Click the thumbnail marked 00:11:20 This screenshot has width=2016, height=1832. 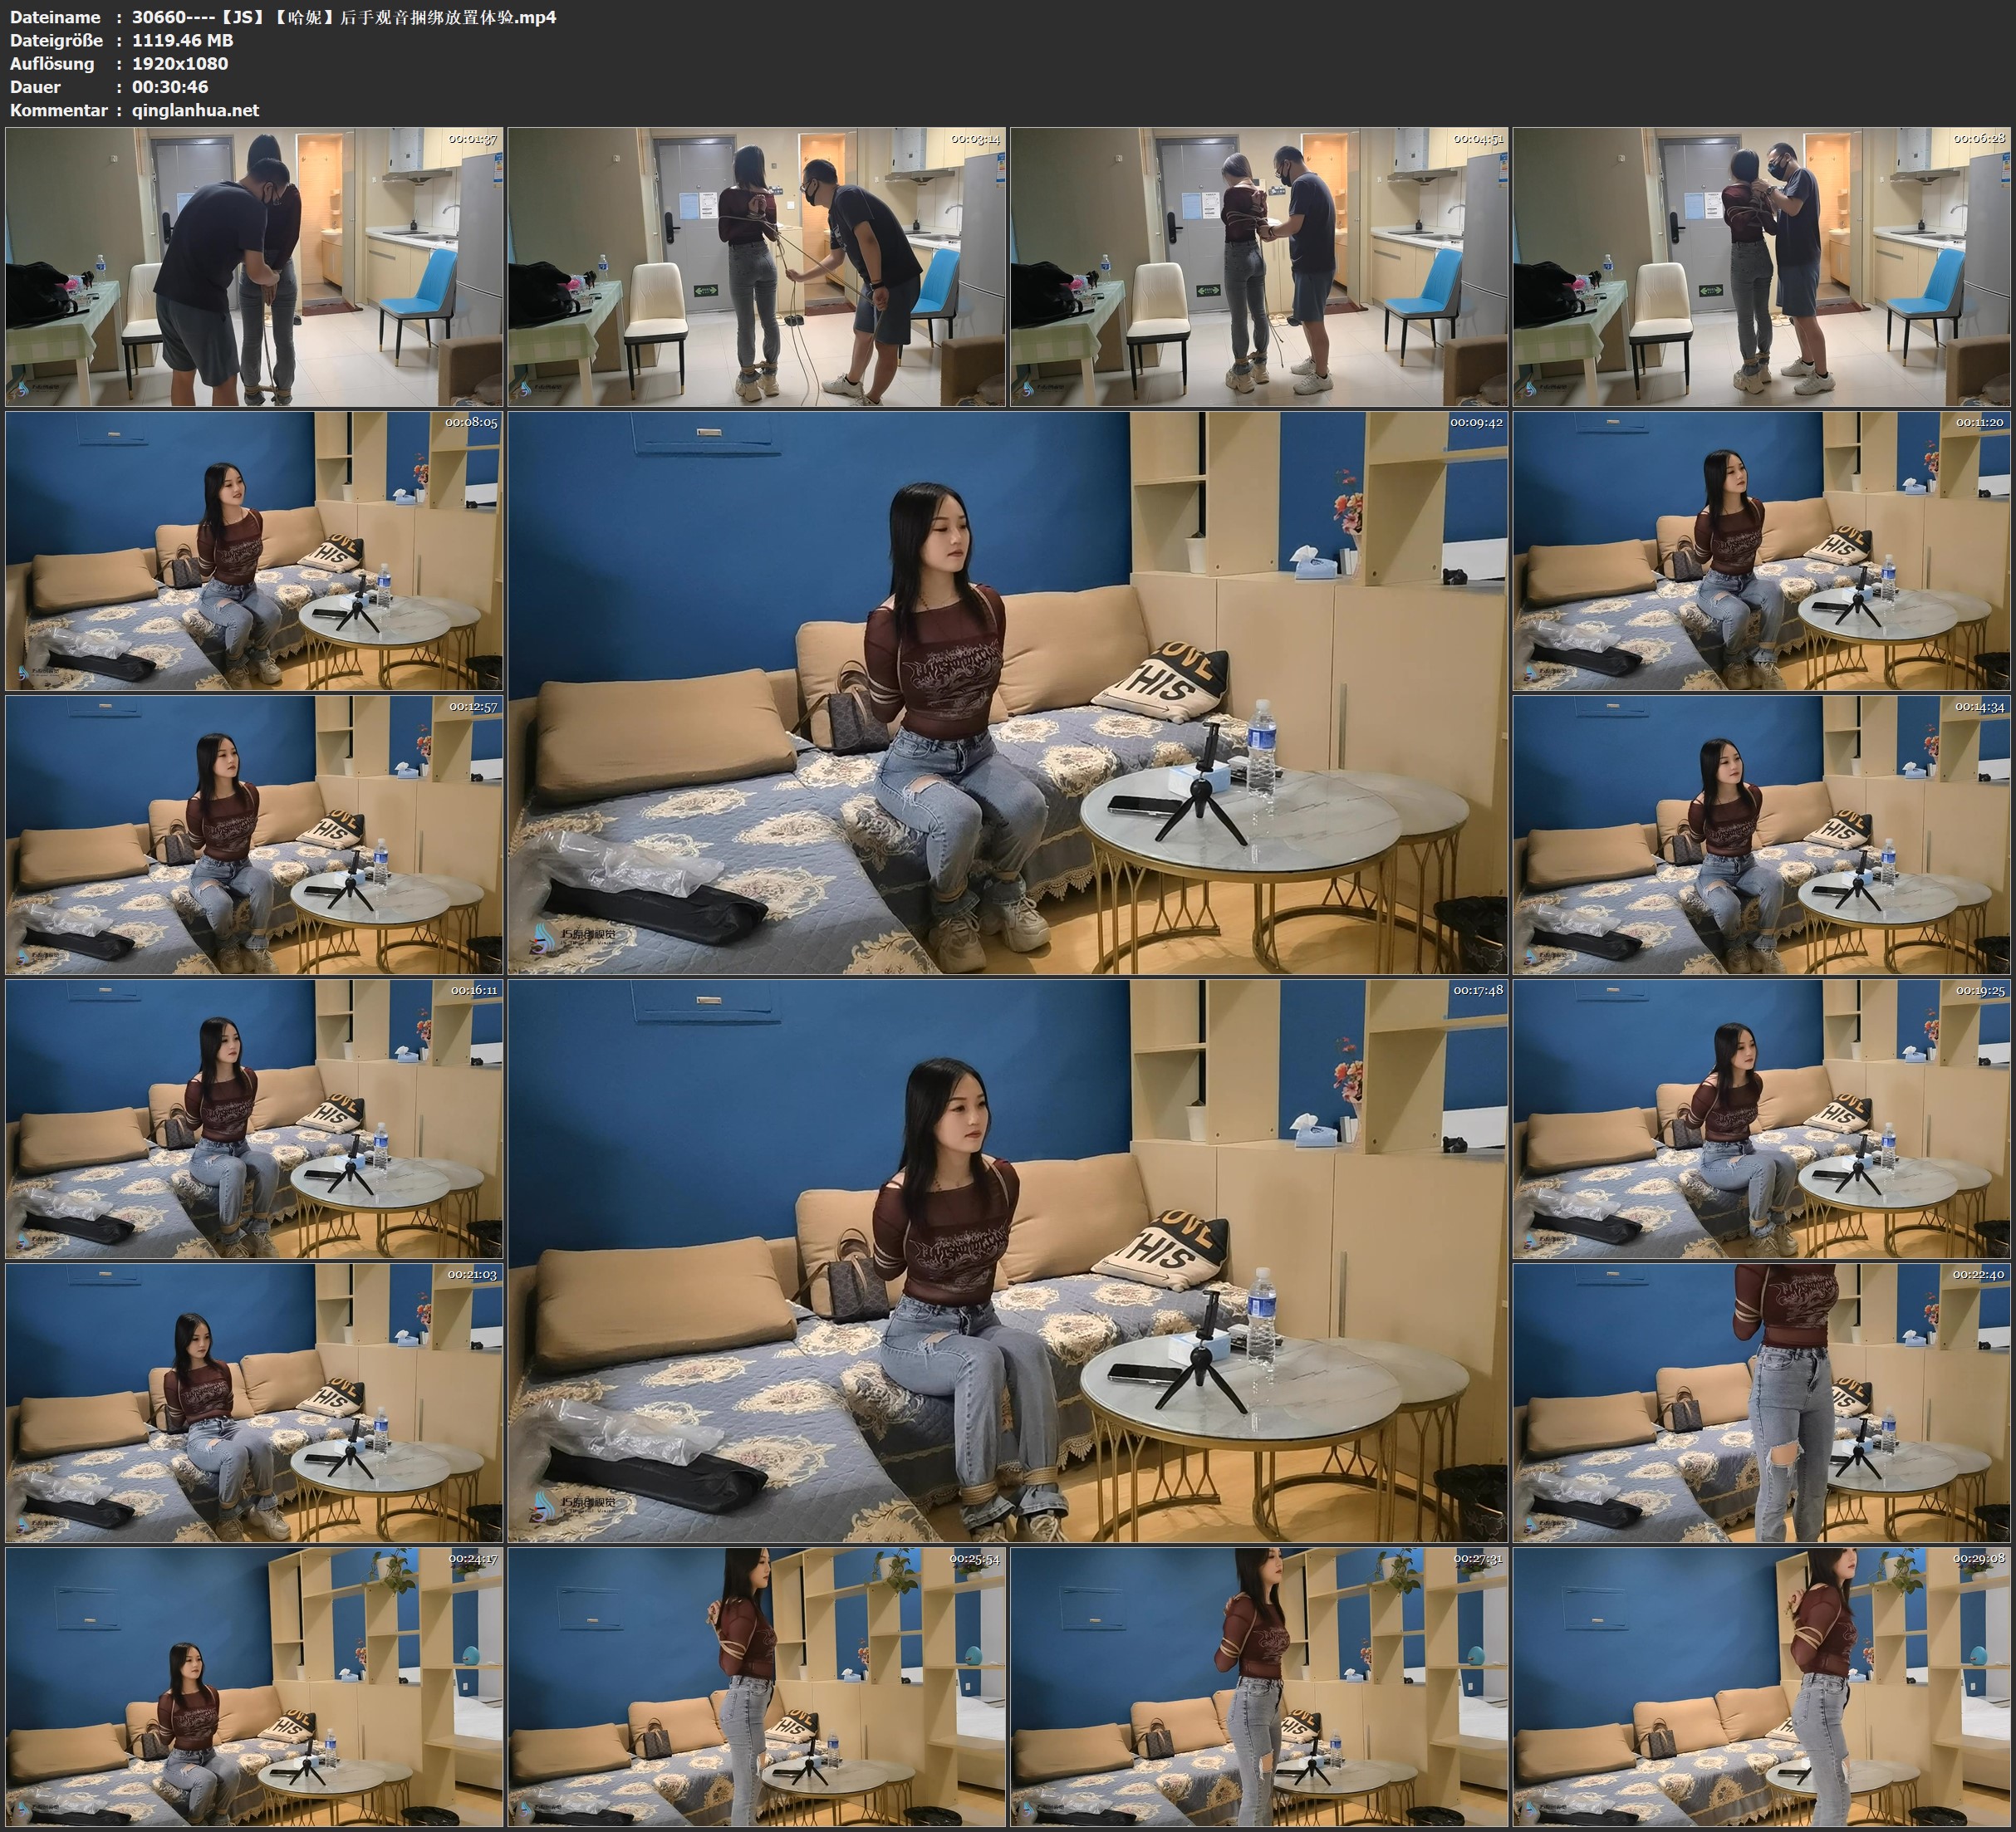tap(1762, 551)
